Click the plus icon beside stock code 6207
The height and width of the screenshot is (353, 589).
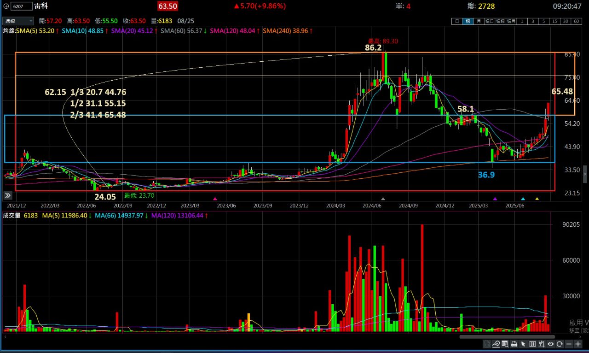coord(6,6)
